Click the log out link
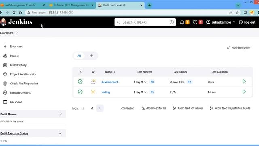 [x=247, y=22]
